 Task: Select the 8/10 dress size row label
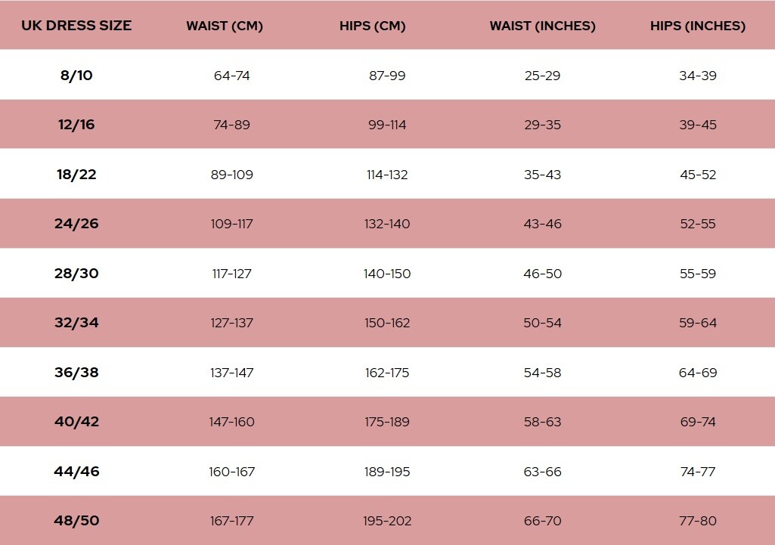point(76,76)
